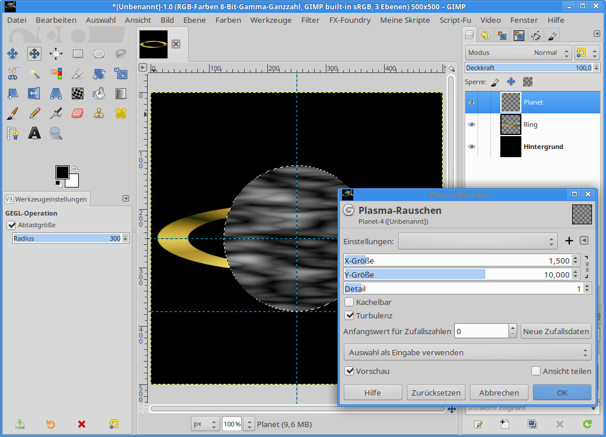Expand the 'Auswahl als Eingabe verwenden' dropdown
The width and height of the screenshot is (606, 437).
click(x=467, y=352)
